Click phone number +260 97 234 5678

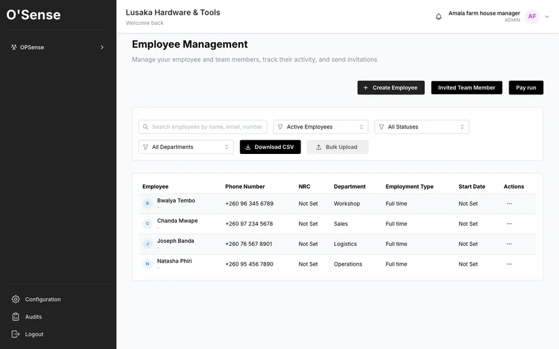[x=249, y=224]
